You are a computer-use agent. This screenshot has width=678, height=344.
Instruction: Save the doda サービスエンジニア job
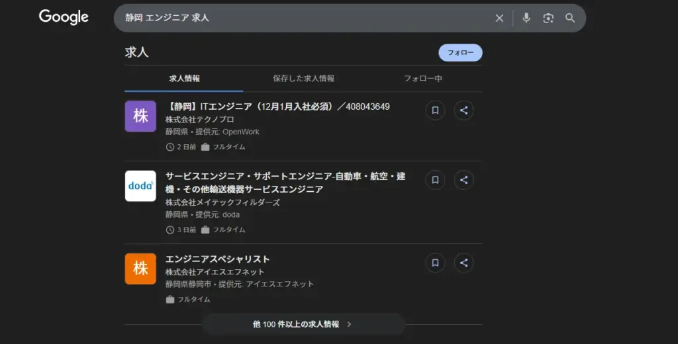tap(435, 179)
